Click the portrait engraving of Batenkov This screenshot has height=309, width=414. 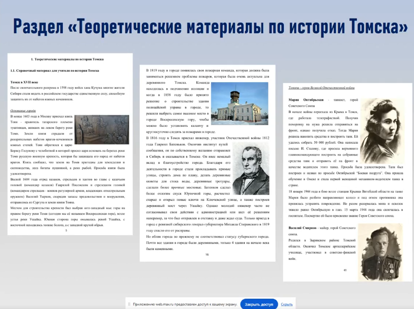(x=250, y=168)
